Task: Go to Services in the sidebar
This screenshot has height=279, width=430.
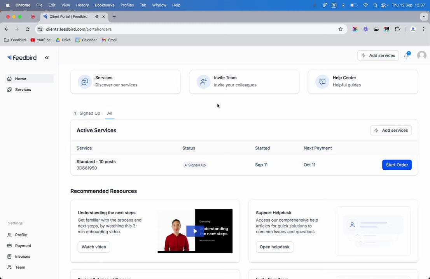Action: [29, 90]
